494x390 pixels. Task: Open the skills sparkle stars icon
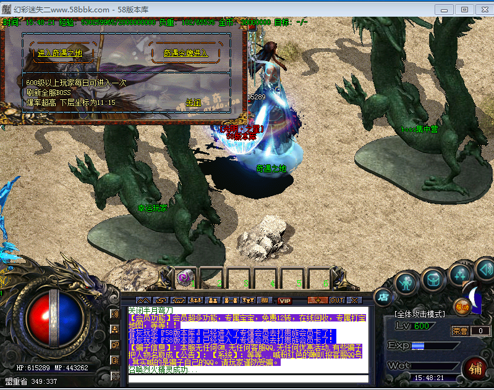coord(459,275)
